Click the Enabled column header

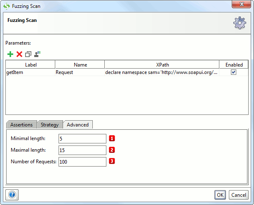(234, 64)
